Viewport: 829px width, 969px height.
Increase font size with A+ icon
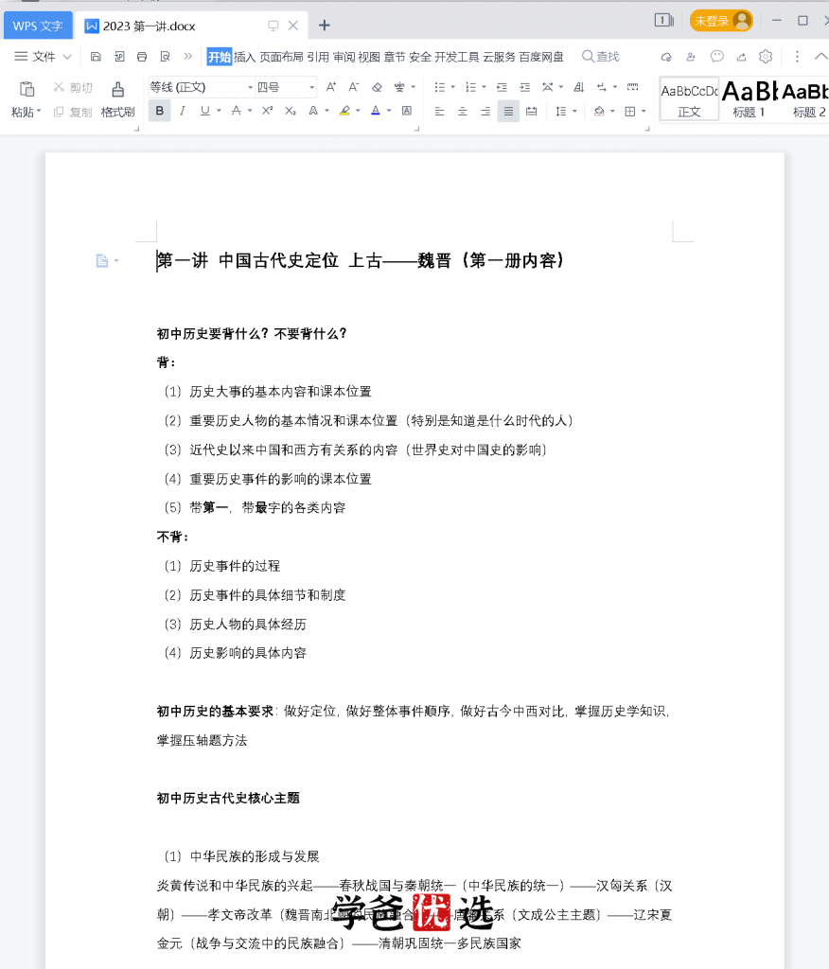tap(331, 87)
